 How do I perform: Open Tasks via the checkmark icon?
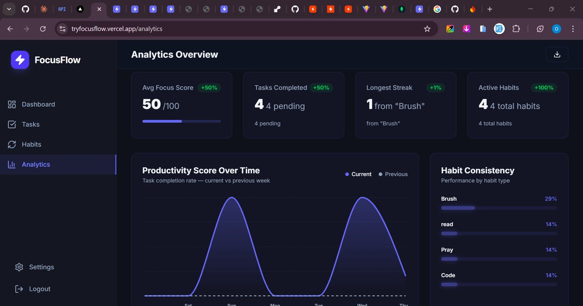pyautogui.click(x=12, y=124)
